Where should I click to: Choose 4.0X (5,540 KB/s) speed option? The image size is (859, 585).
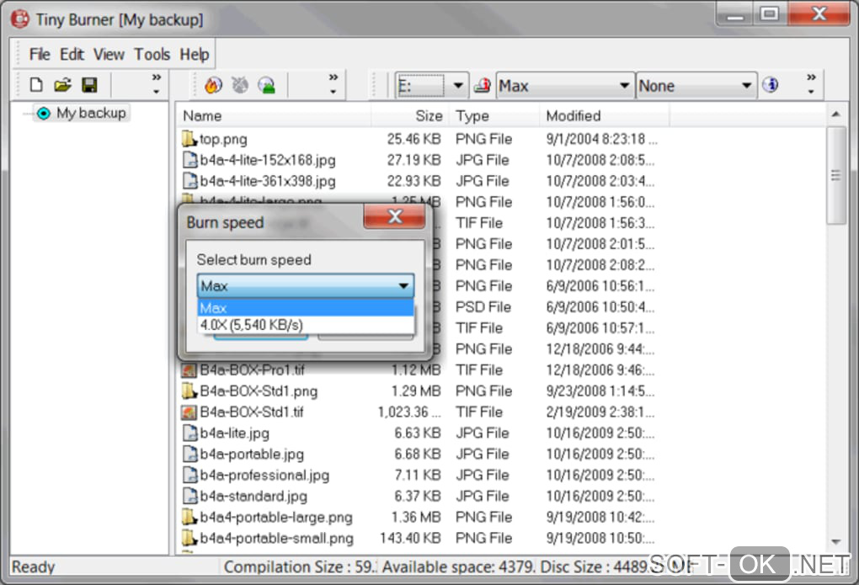(306, 325)
